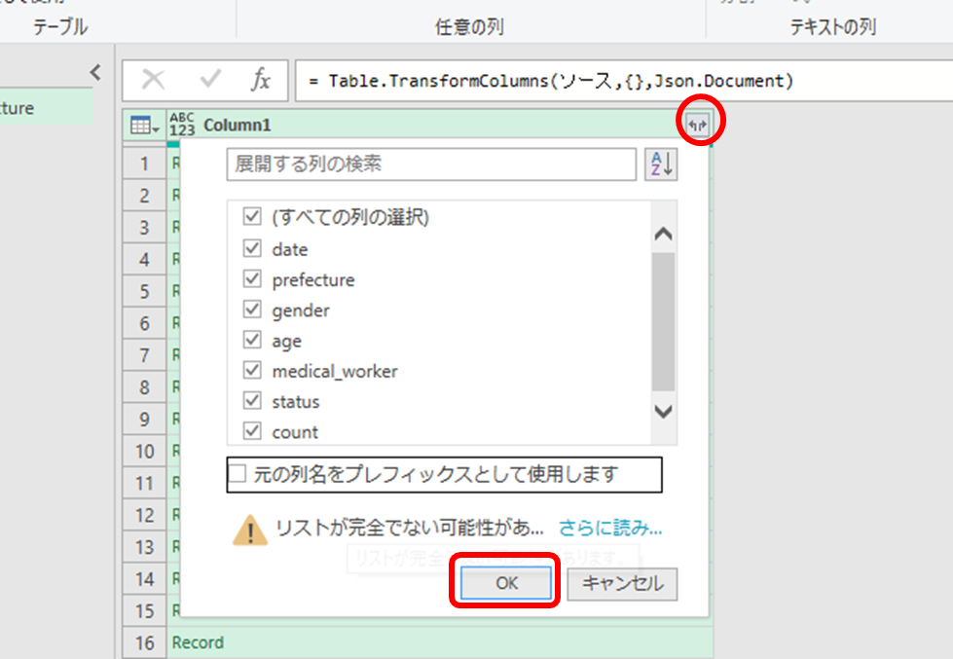Click the column list scrollbar thumb
The height and width of the screenshot is (659, 953).
pos(663,321)
